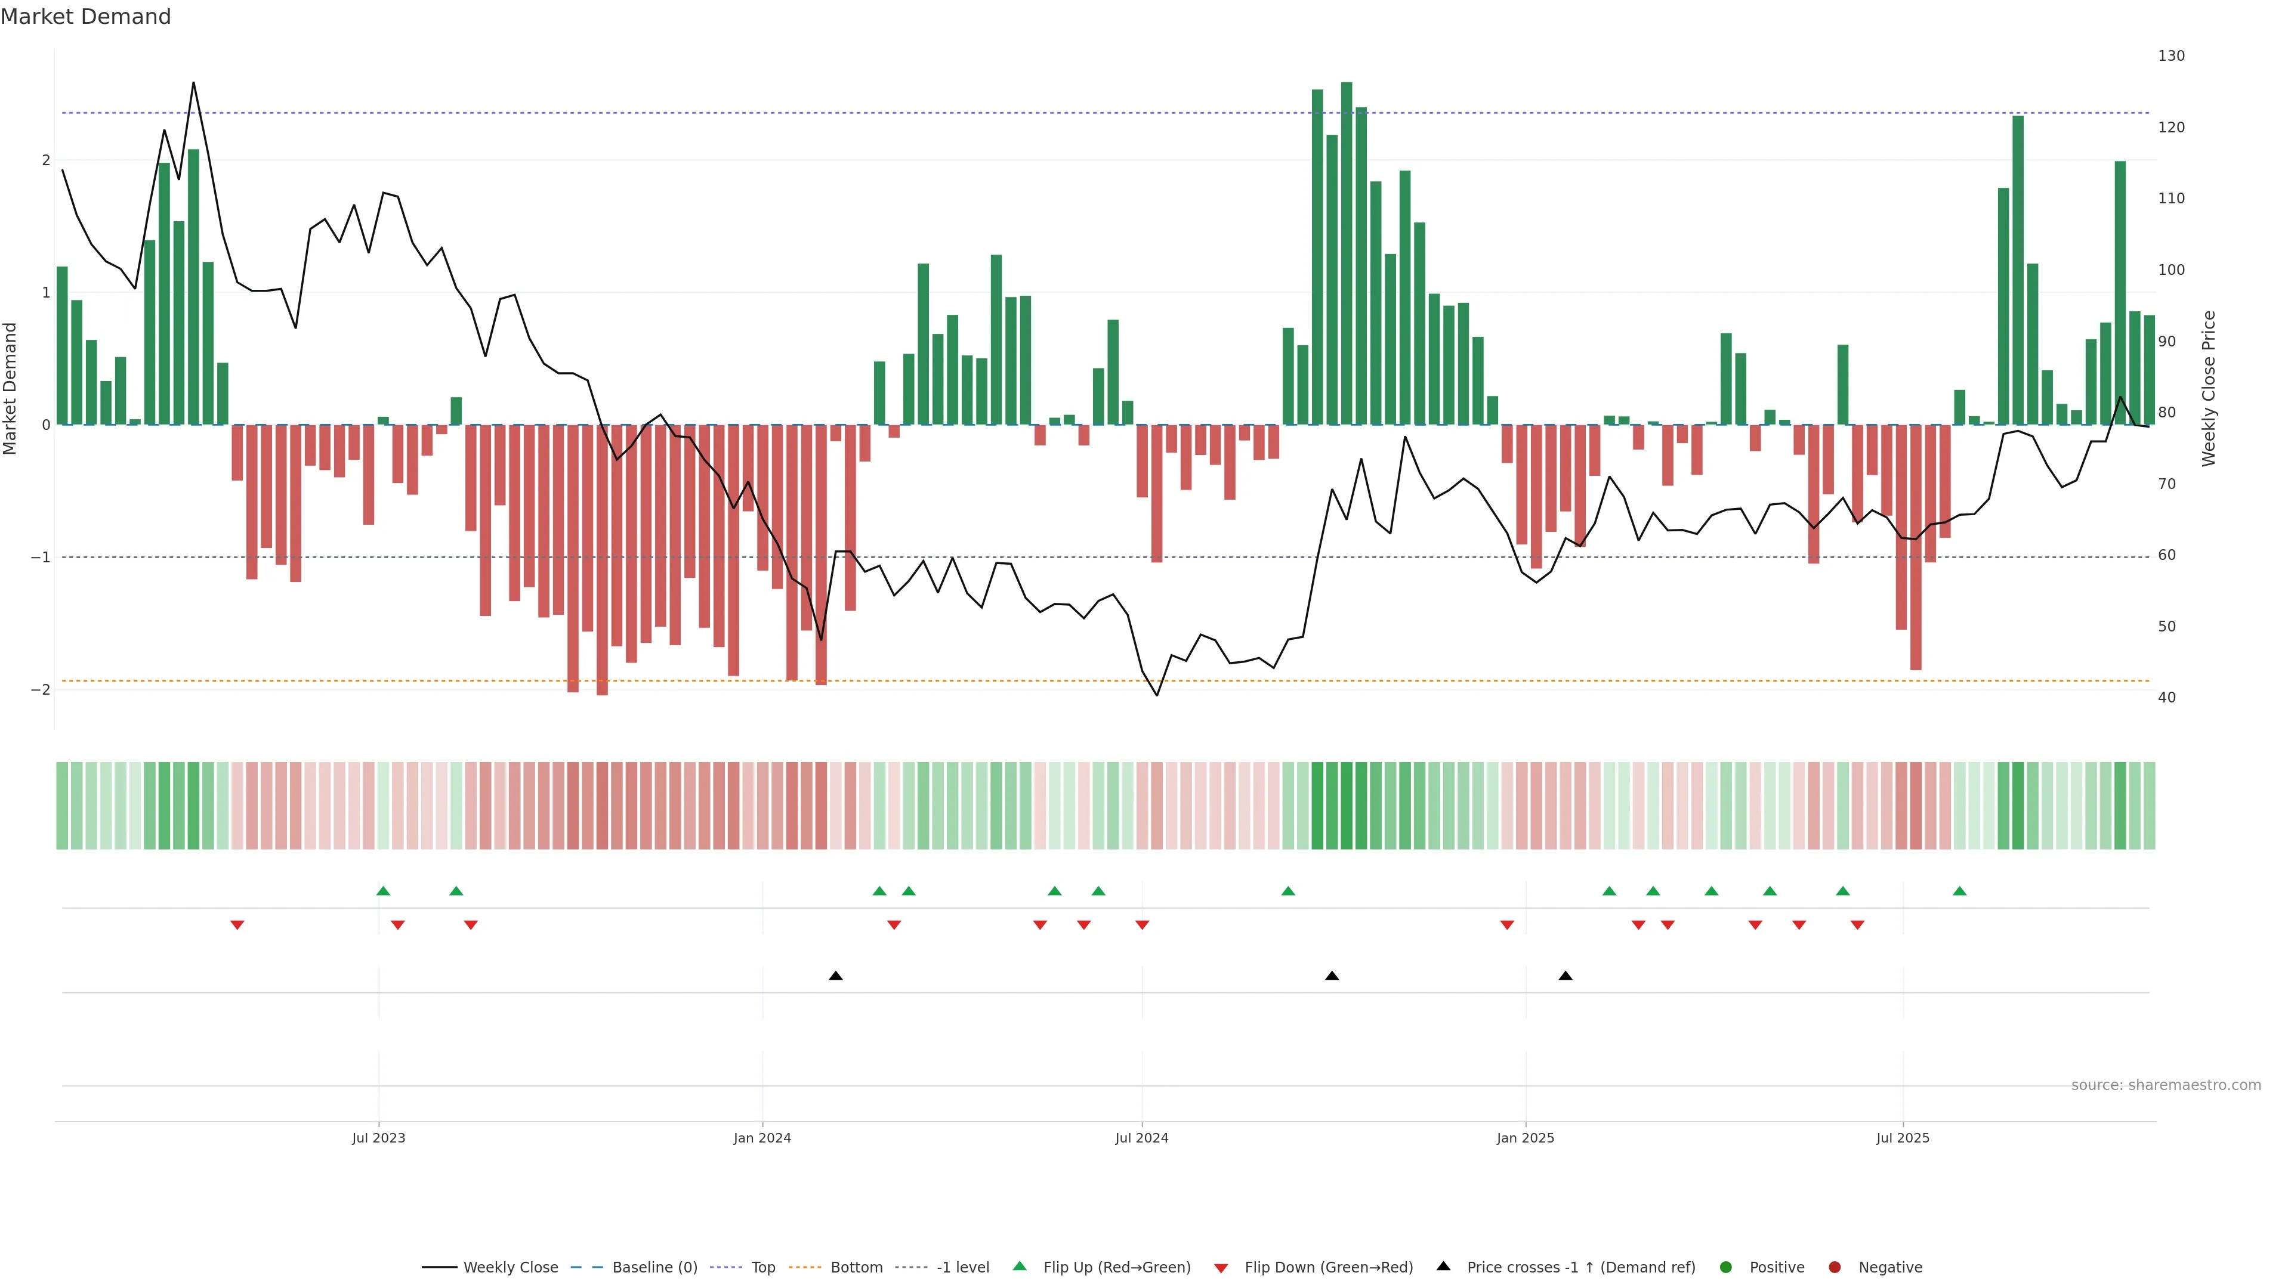This screenshot has width=2291, height=1288.
Task: Click the Weekly Close Price axis title
Action: [2208, 388]
